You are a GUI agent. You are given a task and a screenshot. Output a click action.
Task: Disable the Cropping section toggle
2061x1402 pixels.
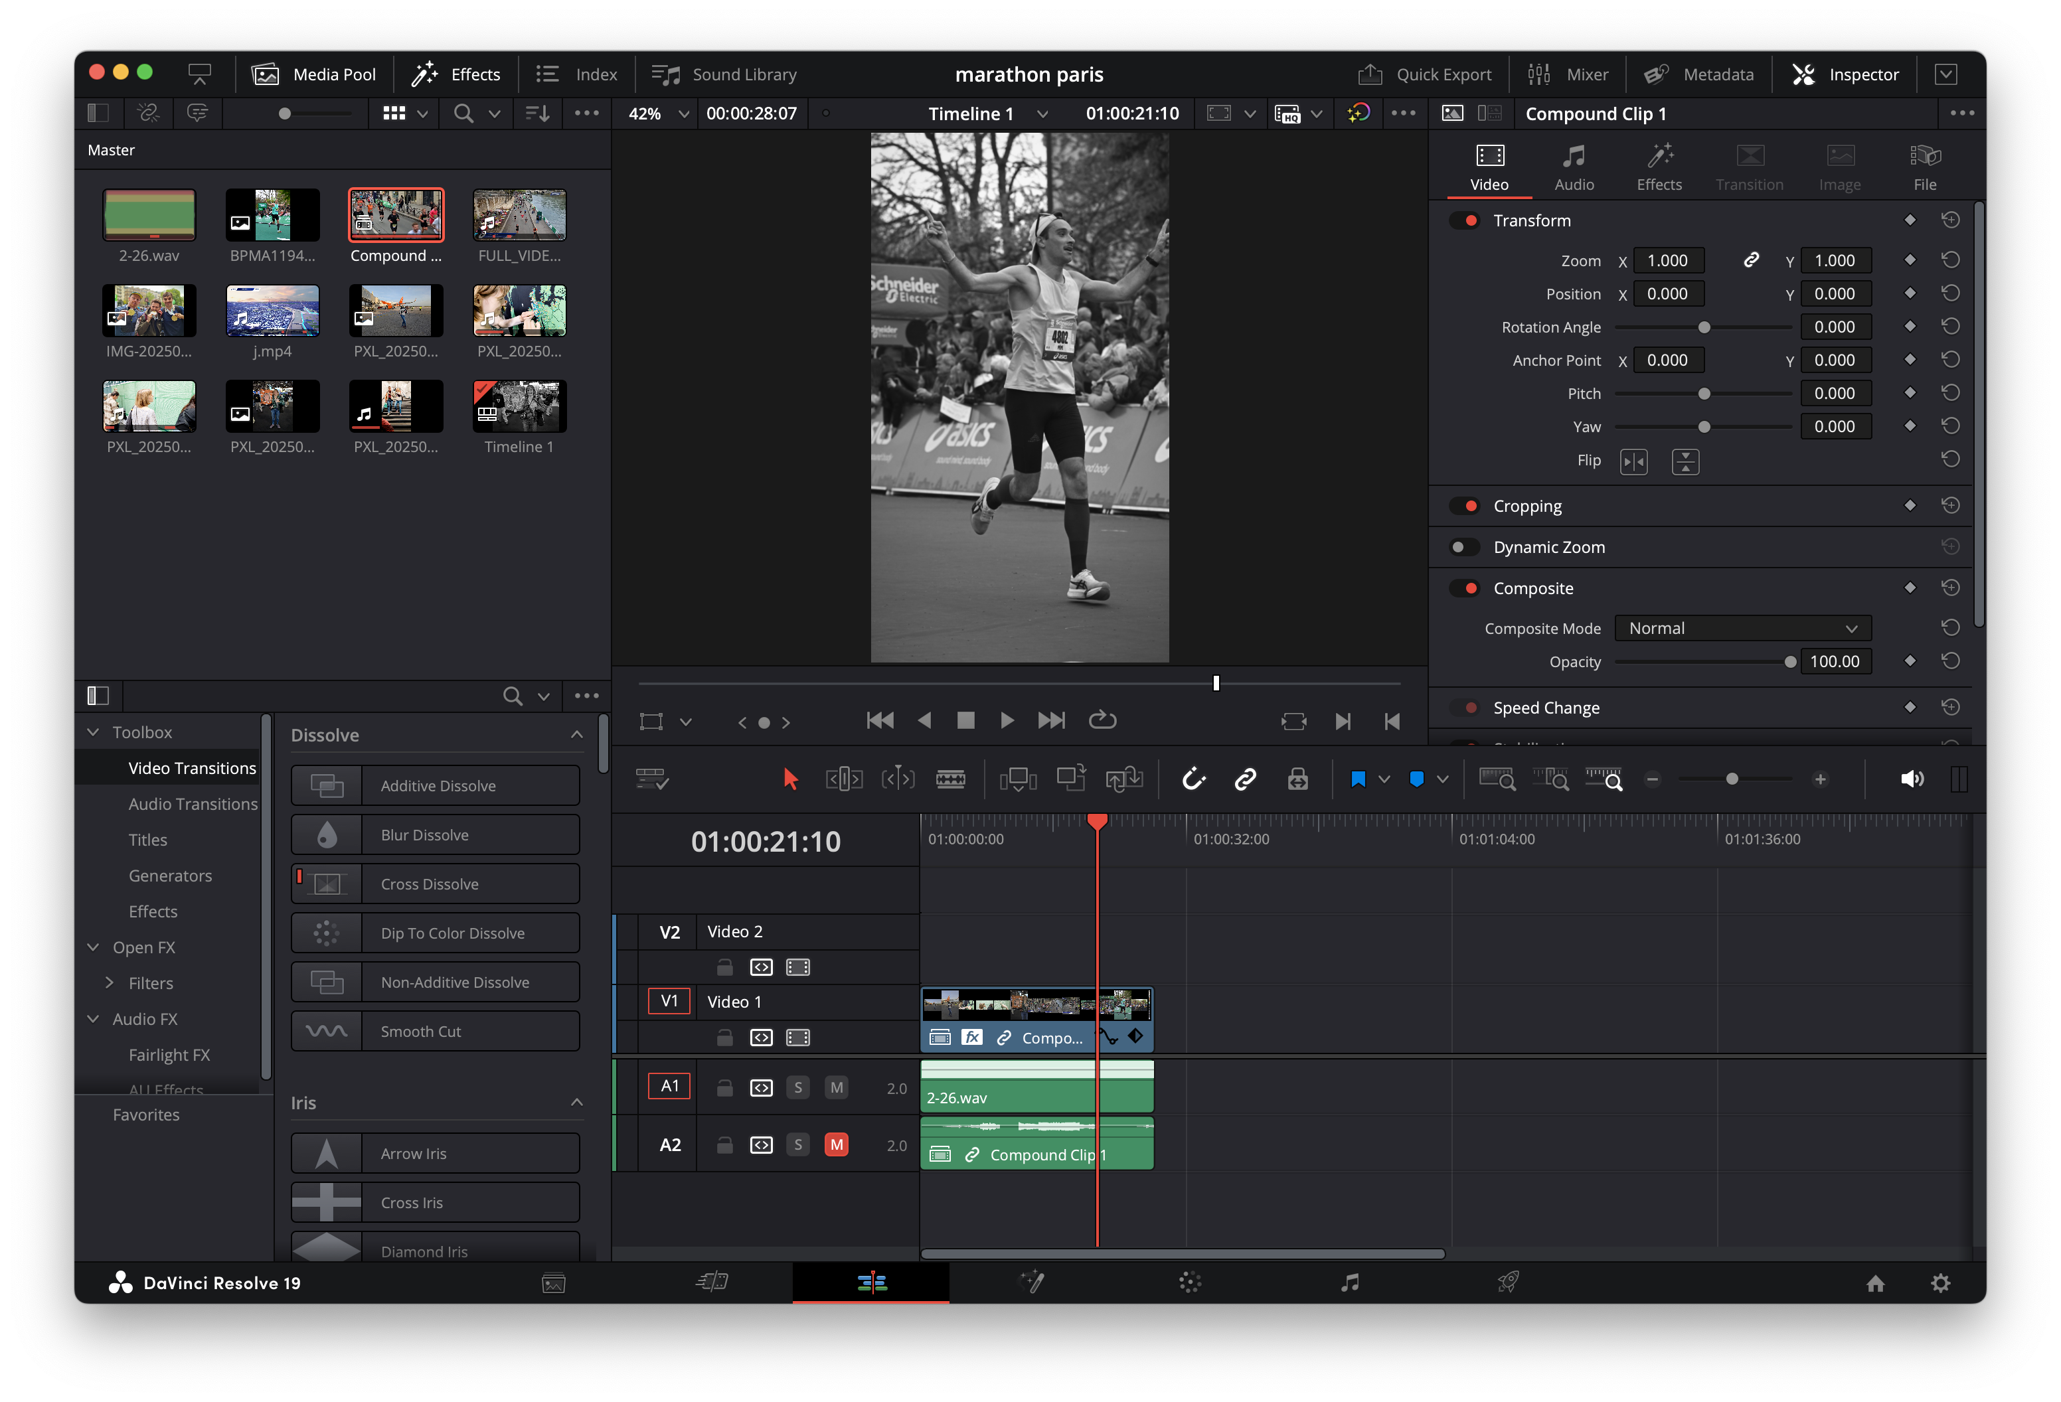point(1464,505)
